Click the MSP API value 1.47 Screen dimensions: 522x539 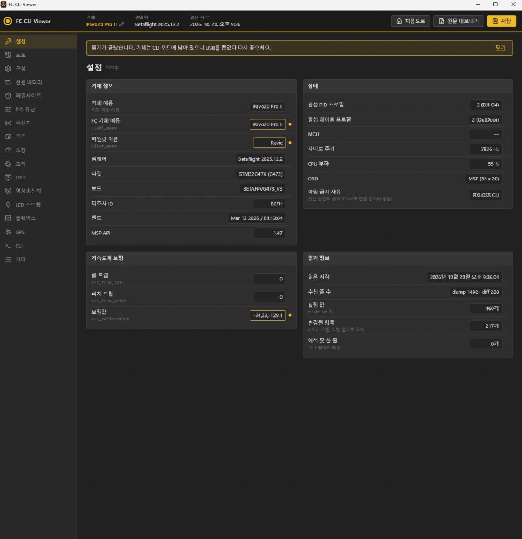point(269,233)
